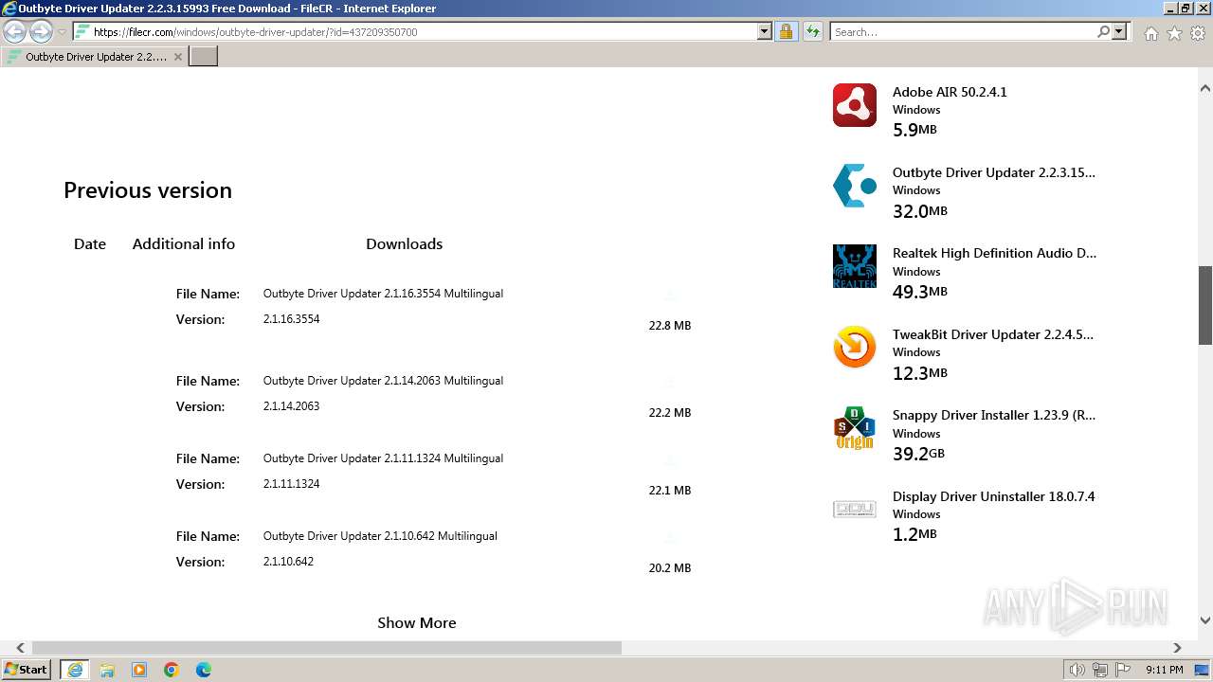This screenshot has height=682, width=1213.
Task: Click the faint download icon above 22.8 MB
Action: tap(669, 296)
